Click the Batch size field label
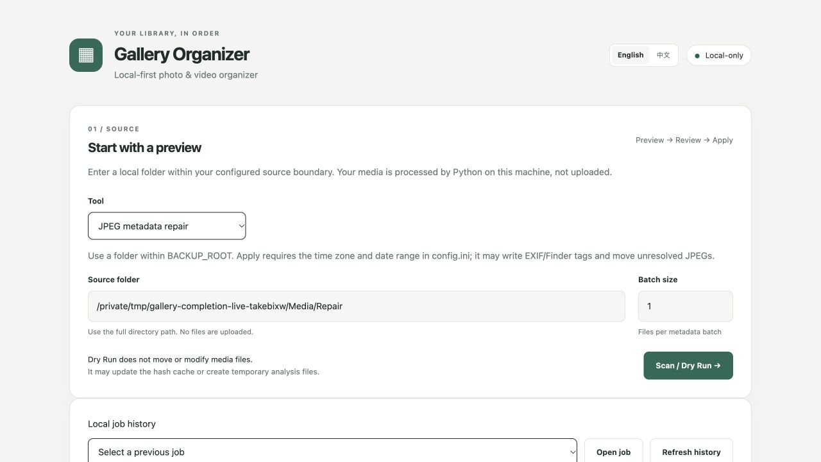This screenshot has height=462, width=821. click(x=658, y=280)
